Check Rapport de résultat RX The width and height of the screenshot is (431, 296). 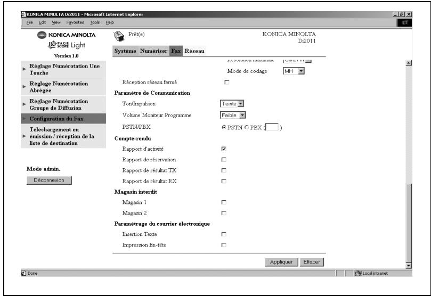224,181
